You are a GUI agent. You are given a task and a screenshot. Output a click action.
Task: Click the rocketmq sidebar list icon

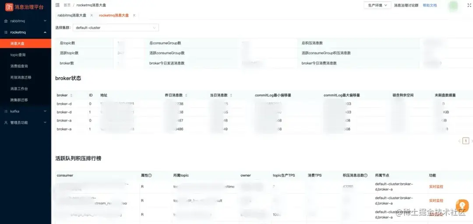pyautogui.click(x=6, y=32)
